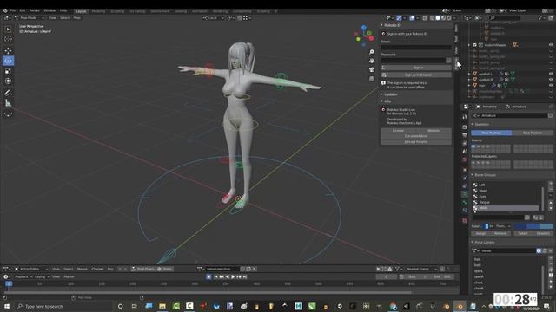Switch to the Layout workspace tab
This screenshot has width=556, height=312.
click(81, 11)
